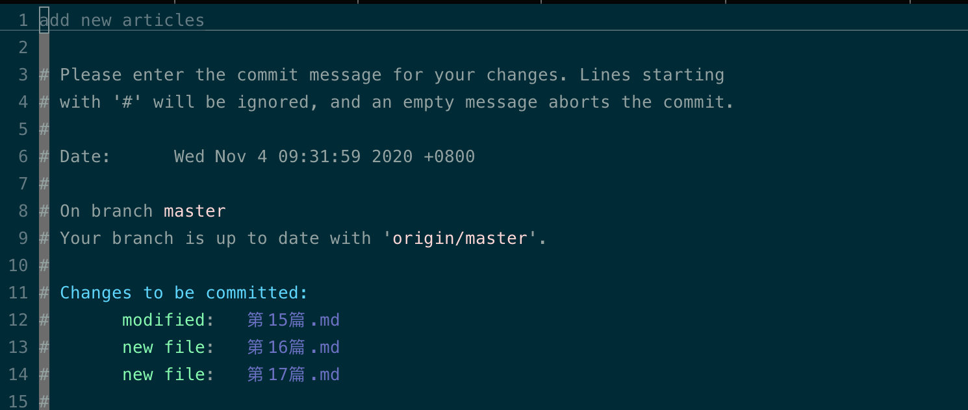Click the "modified:" status label
Viewport: 968px width, 410px height.
click(168, 320)
